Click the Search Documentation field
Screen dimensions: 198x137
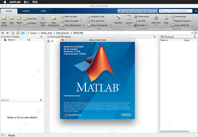pyautogui.click(x=176, y=11)
